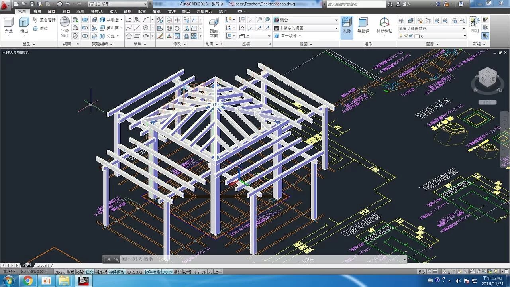Toggle 3DOSNAP in status bar
510x287 pixels.
click(x=135, y=272)
